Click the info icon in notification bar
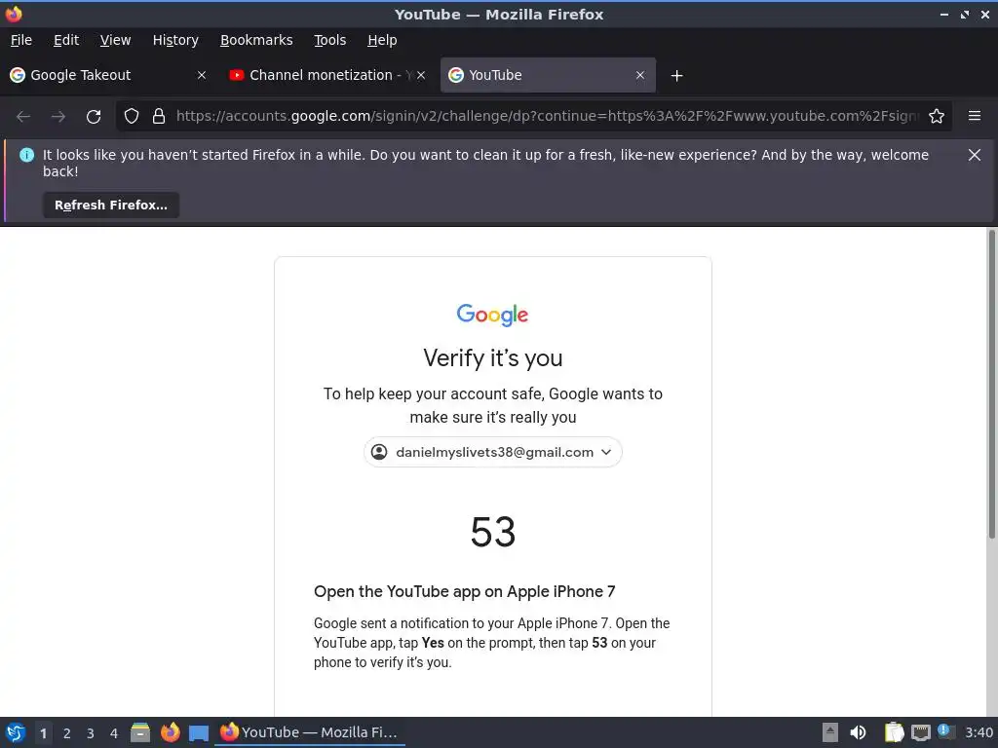This screenshot has height=748, width=998. pos(26,155)
